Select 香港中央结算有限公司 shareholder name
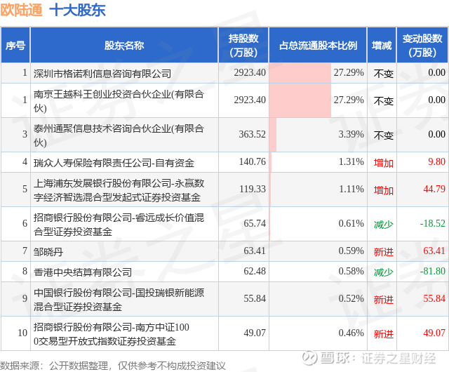Image resolution: width=449 pixels, height=372 pixels. [x=83, y=272]
